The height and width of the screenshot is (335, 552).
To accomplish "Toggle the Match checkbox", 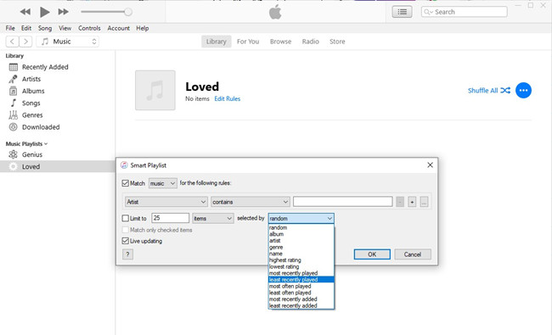I will [x=126, y=183].
